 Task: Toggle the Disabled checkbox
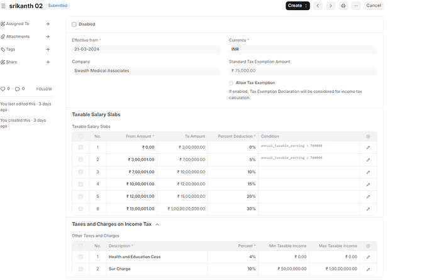point(74,24)
